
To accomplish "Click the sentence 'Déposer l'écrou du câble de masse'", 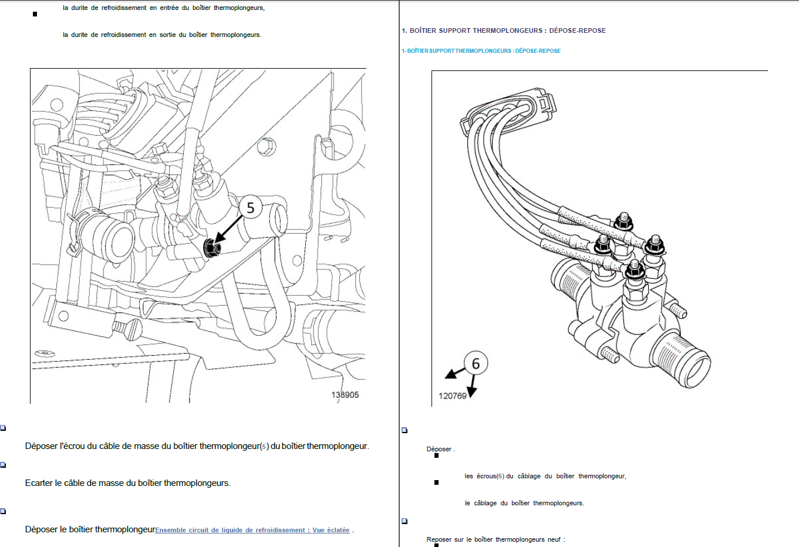I will (197, 446).
